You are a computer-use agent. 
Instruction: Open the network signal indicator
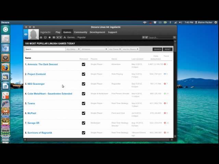click(x=175, y=22)
